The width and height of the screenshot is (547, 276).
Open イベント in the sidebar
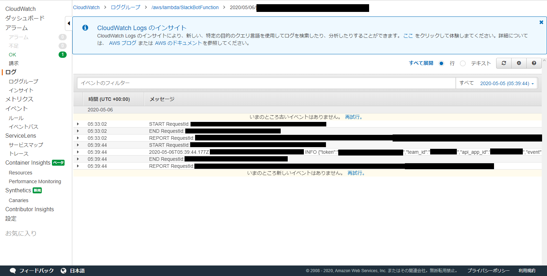pos(16,109)
